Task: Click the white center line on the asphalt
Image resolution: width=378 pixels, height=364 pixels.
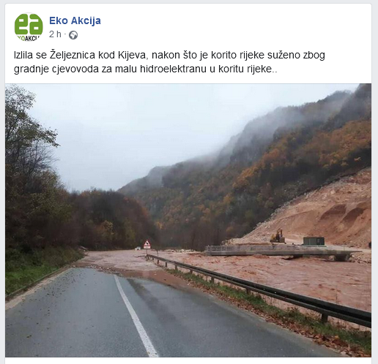Action: tap(136, 316)
